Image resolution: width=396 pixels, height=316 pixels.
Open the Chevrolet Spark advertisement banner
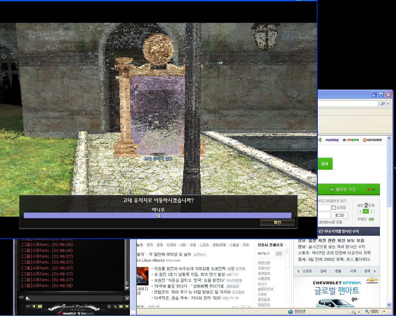pos(337,292)
